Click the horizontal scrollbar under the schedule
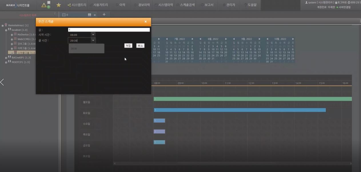Image resolution: width=361 pixels, height=172 pixels. 232,163
